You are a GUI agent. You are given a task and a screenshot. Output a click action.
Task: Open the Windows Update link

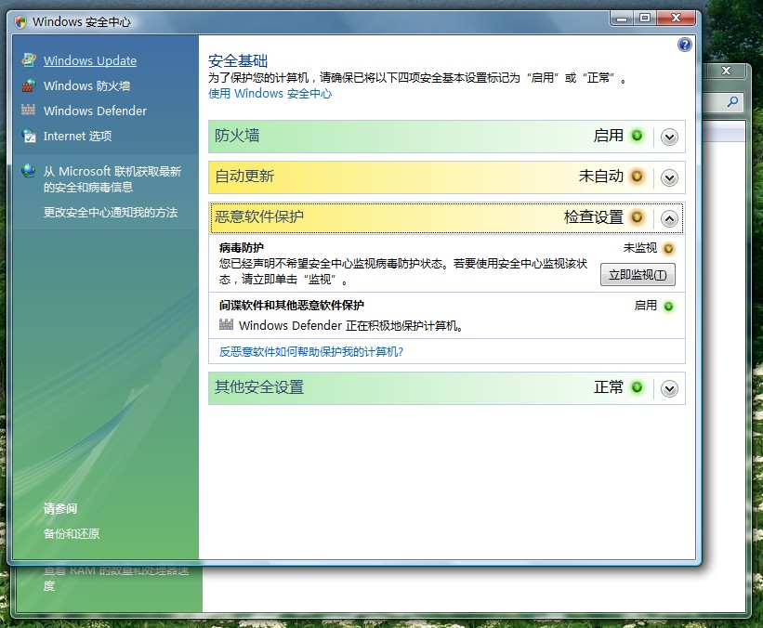[90, 60]
